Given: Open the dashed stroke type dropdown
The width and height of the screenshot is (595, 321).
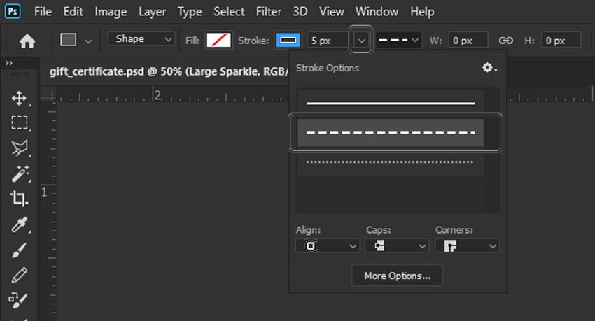Looking at the screenshot, I should coord(398,40).
